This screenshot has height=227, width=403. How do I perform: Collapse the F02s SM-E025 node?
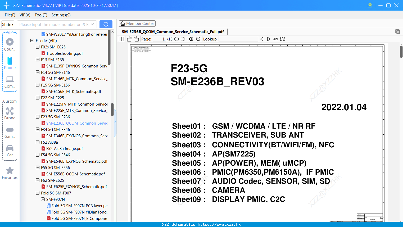pyautogui.click(x=38, y=47)
